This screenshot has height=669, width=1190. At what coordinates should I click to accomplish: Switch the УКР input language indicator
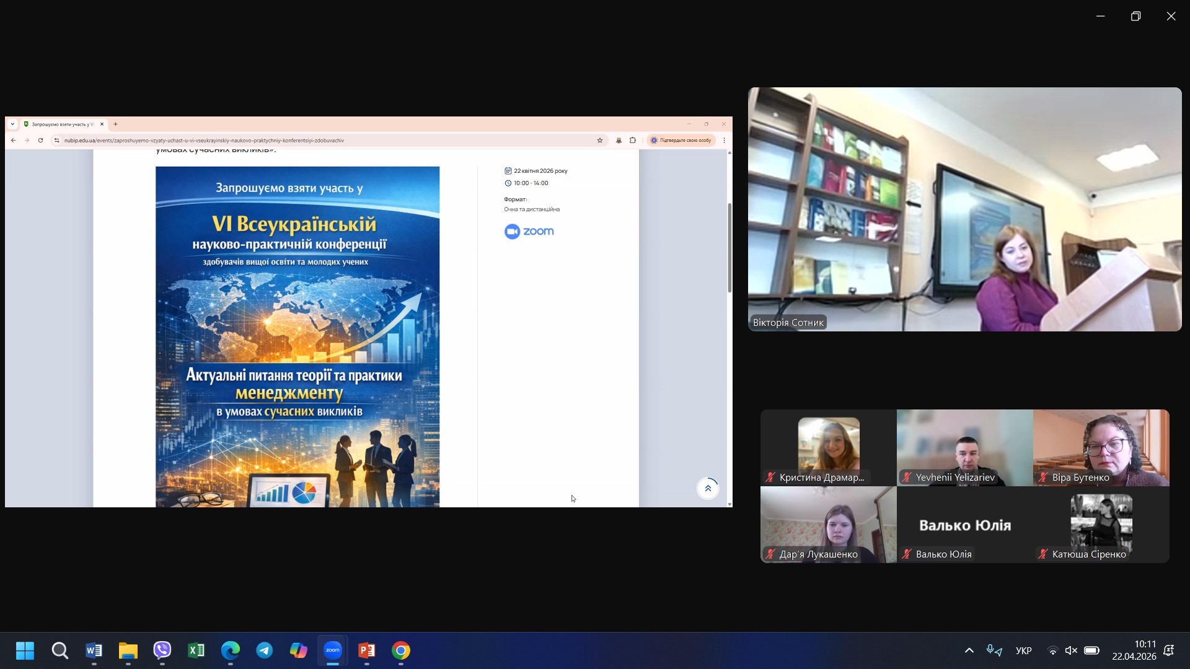1024,650
